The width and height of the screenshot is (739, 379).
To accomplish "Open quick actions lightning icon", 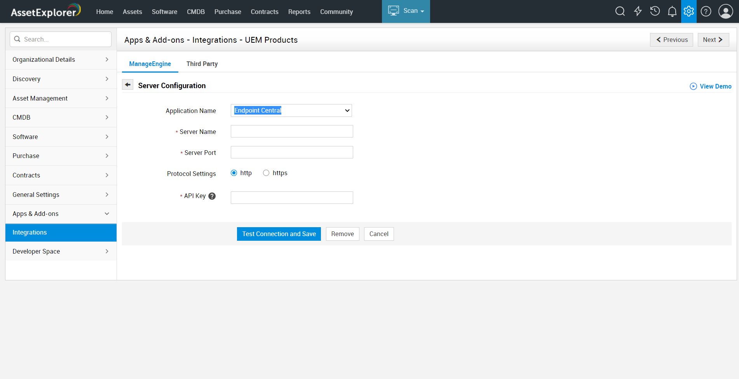I will point(638,11).
